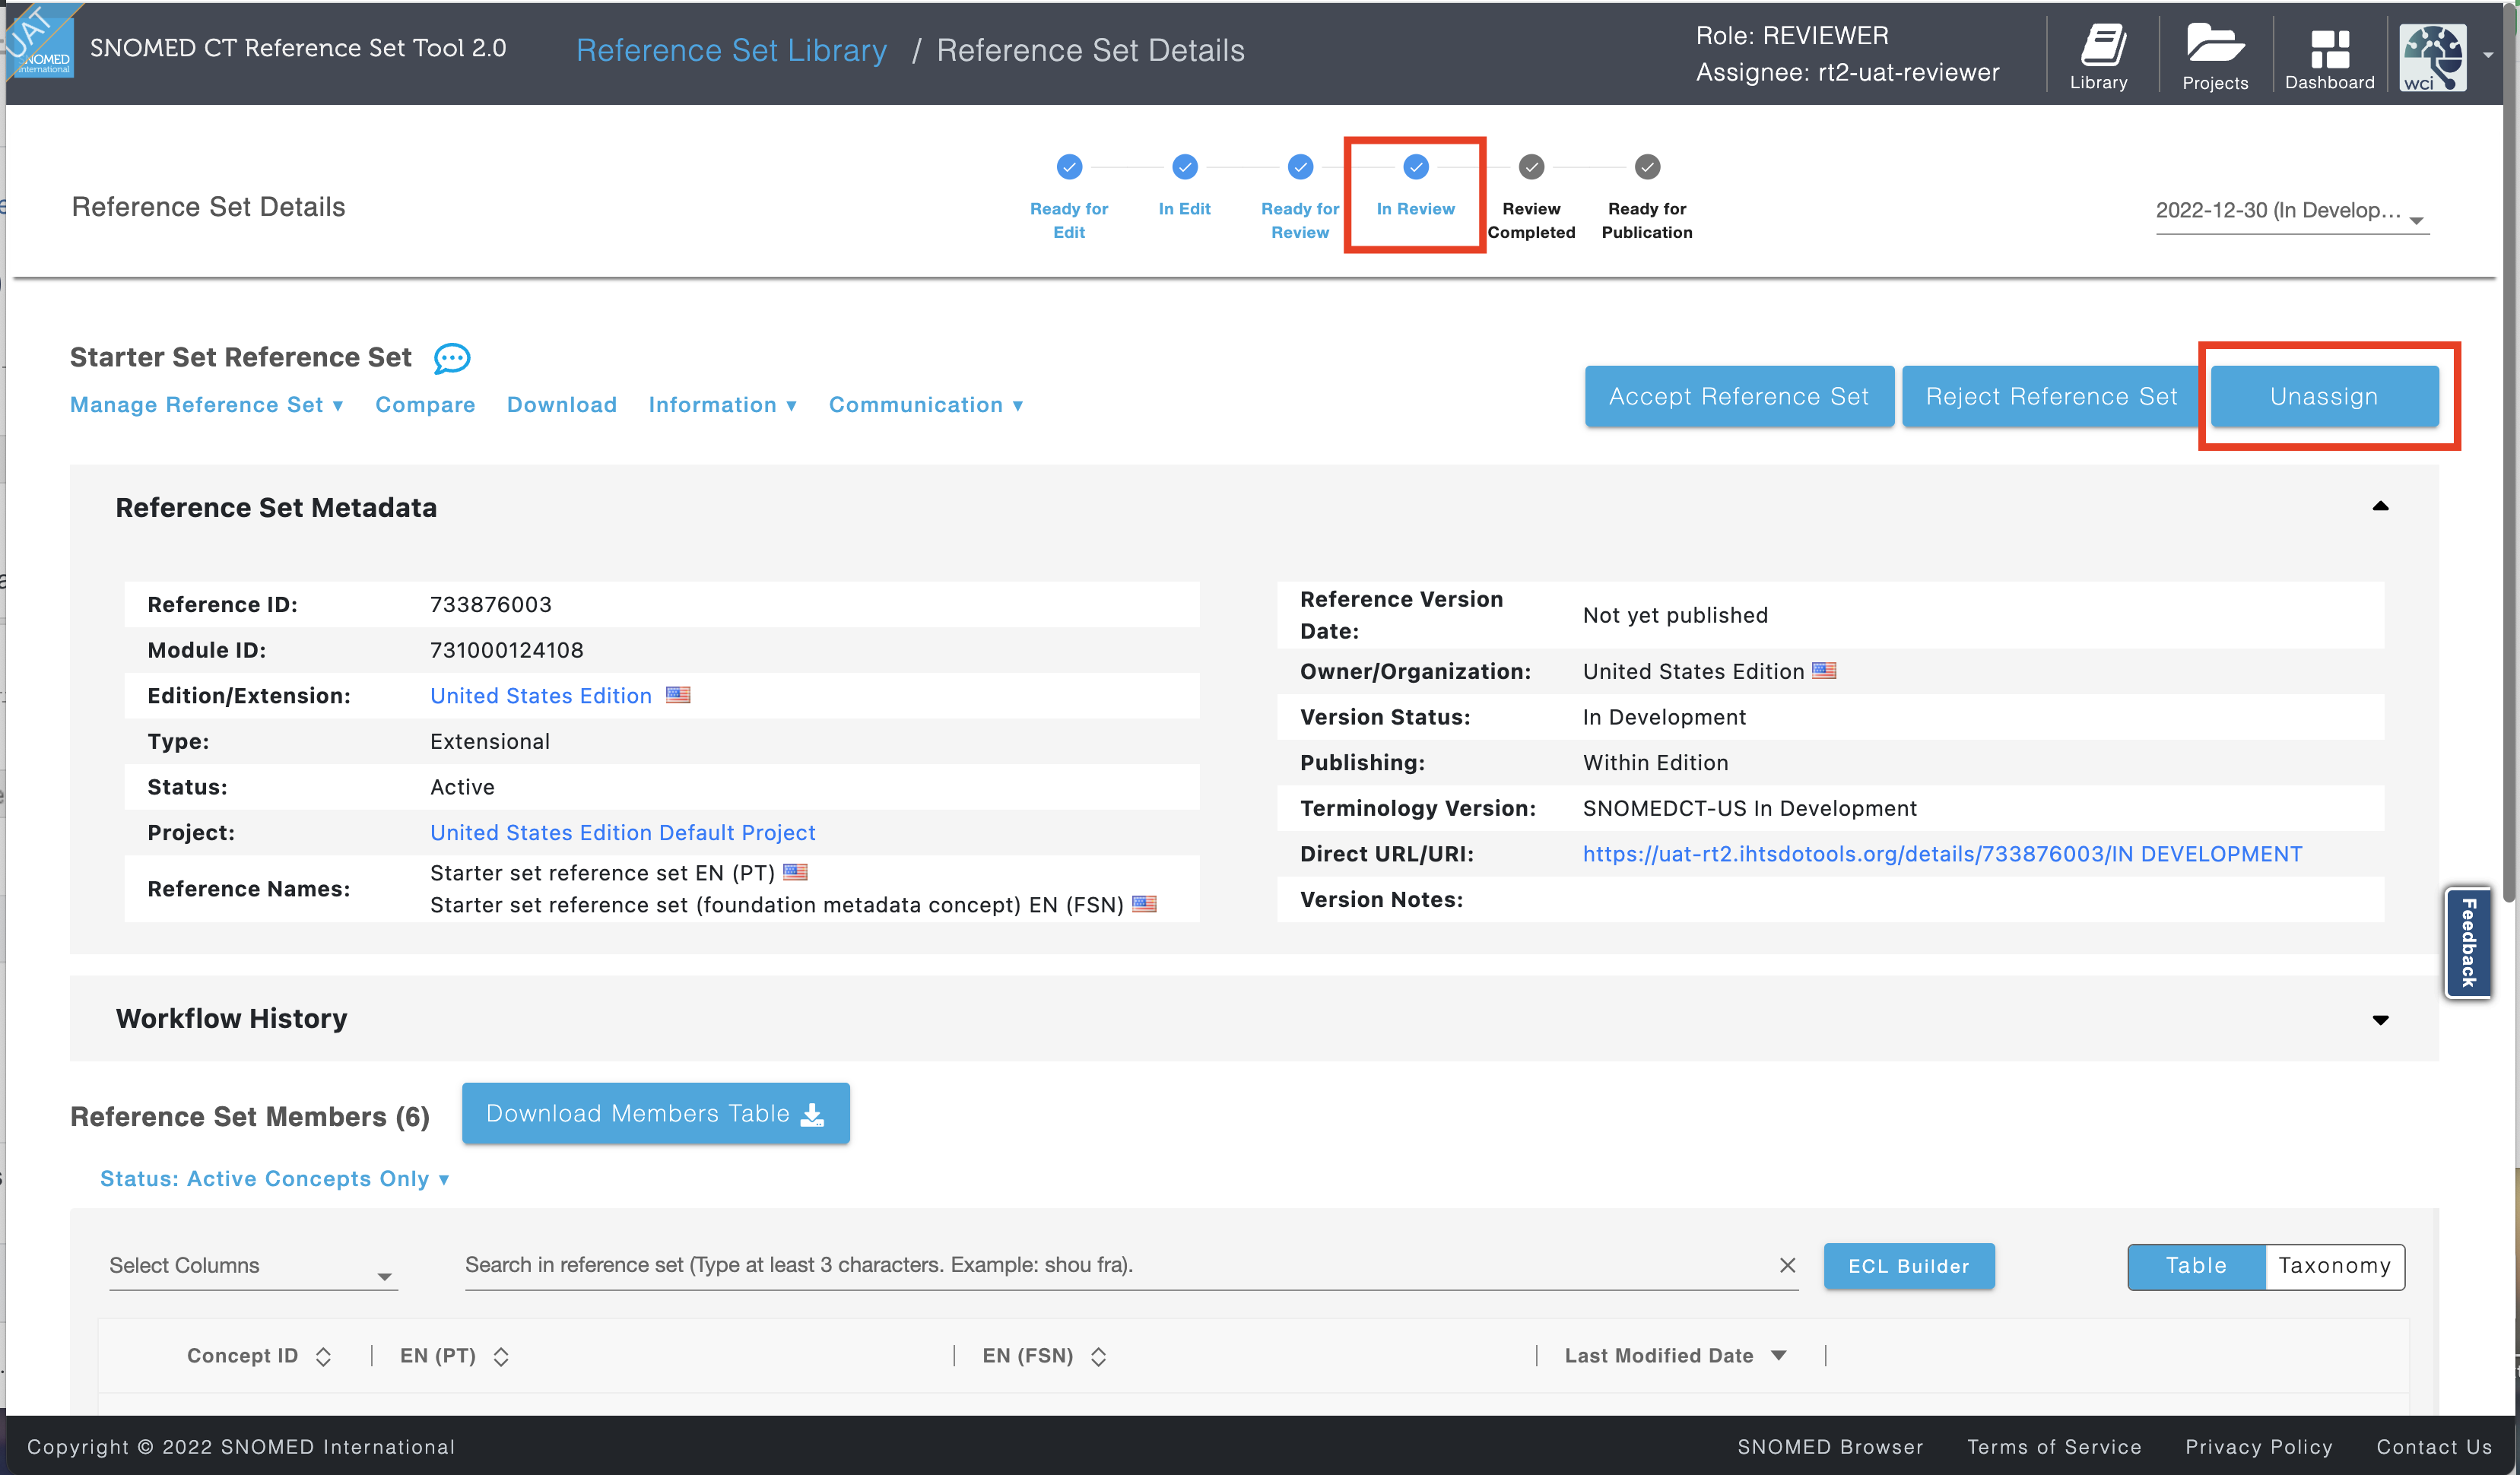The height and width of the screenshot is (1475, 2520).
Task: Switch members view to Taxonomy
Action: [2334, 1266]
